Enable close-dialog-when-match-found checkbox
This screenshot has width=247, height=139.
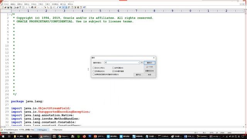coord(93,75)
